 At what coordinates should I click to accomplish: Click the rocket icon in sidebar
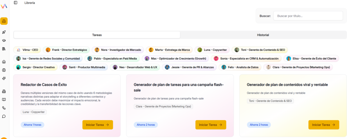click(x=4, y=32)
